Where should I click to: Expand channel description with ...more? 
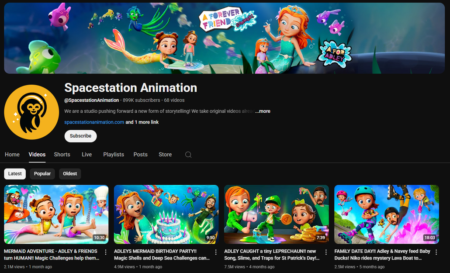click(263, 111)
